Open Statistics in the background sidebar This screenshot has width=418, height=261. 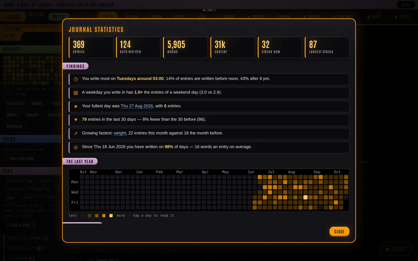coord(15,103)
